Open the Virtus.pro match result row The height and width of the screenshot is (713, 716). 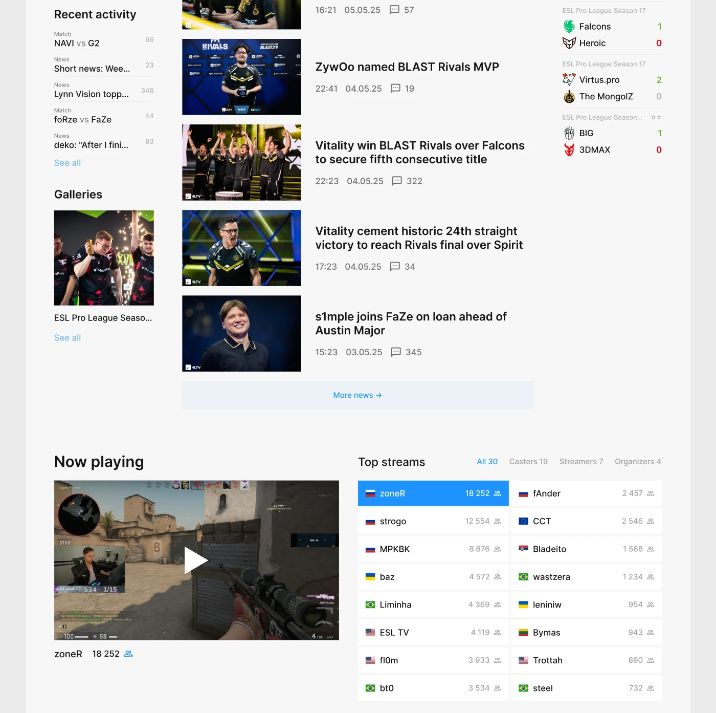tap(612, 80)
